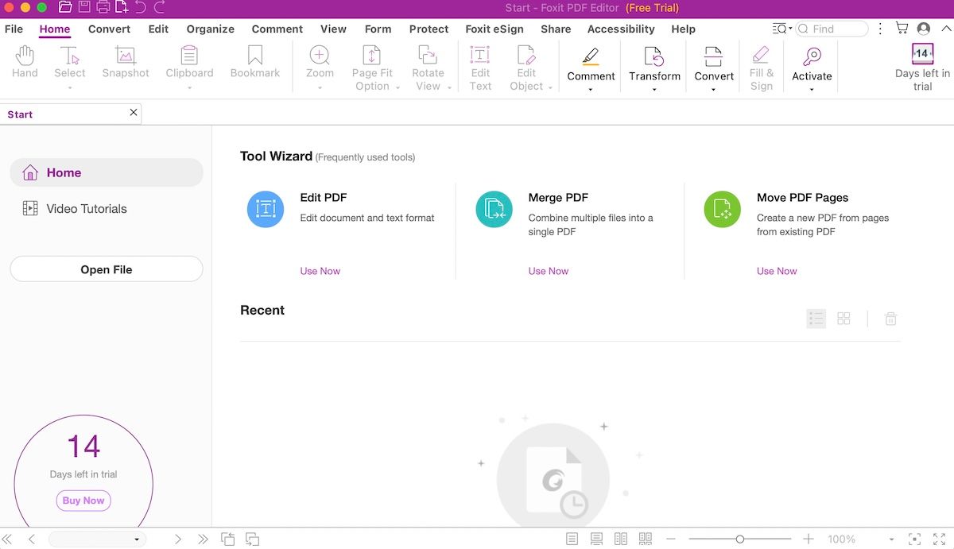Open the Foxit eSign tab
The height and width of the screenshot is (549, 954).
[494, 29]
